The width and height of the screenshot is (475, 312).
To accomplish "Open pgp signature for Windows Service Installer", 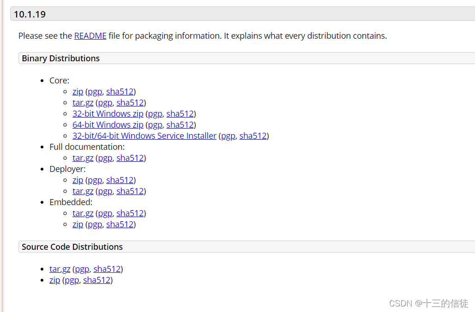I will pyautogui.click(x=228, y=136).
